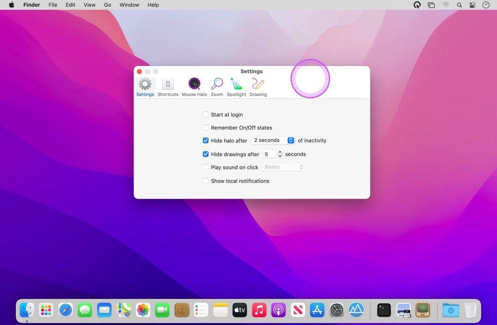The height and width of the screenshot is (325, 497).
Task: Open the Go menu in the menu bar
Action: [x=108, y=5]
